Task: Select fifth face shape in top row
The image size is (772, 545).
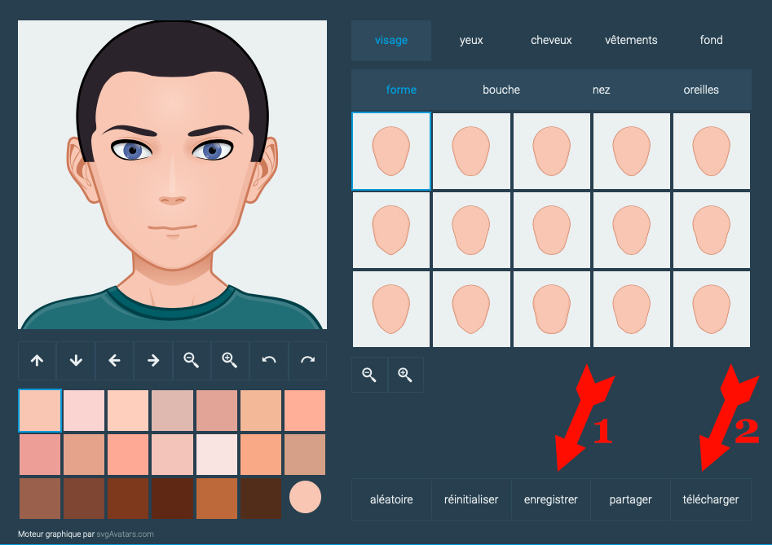Action: (712, 151)
